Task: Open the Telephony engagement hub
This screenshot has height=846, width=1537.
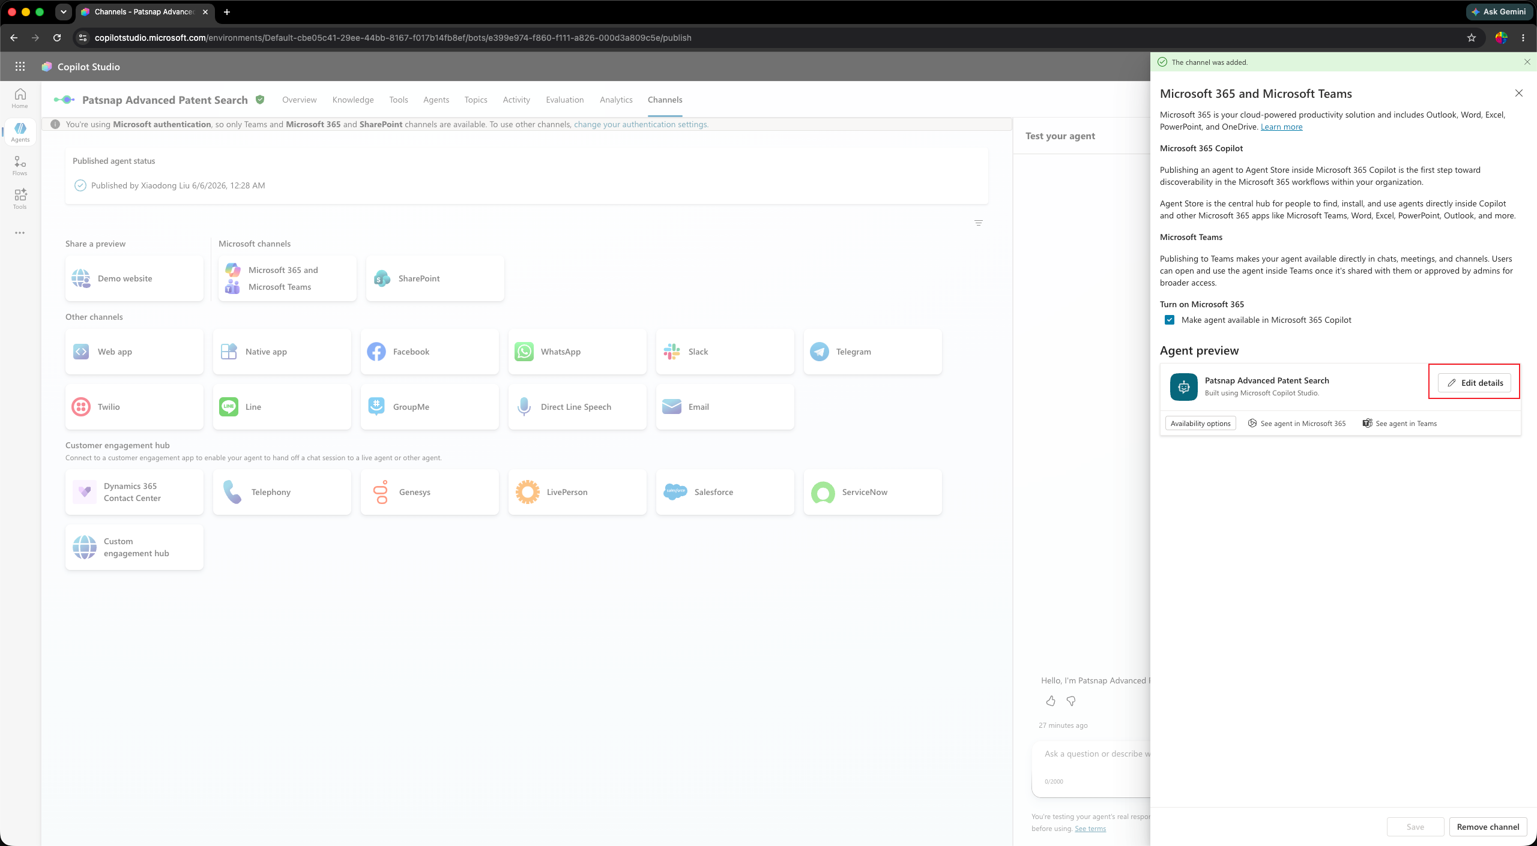Action: coord(282,492)
